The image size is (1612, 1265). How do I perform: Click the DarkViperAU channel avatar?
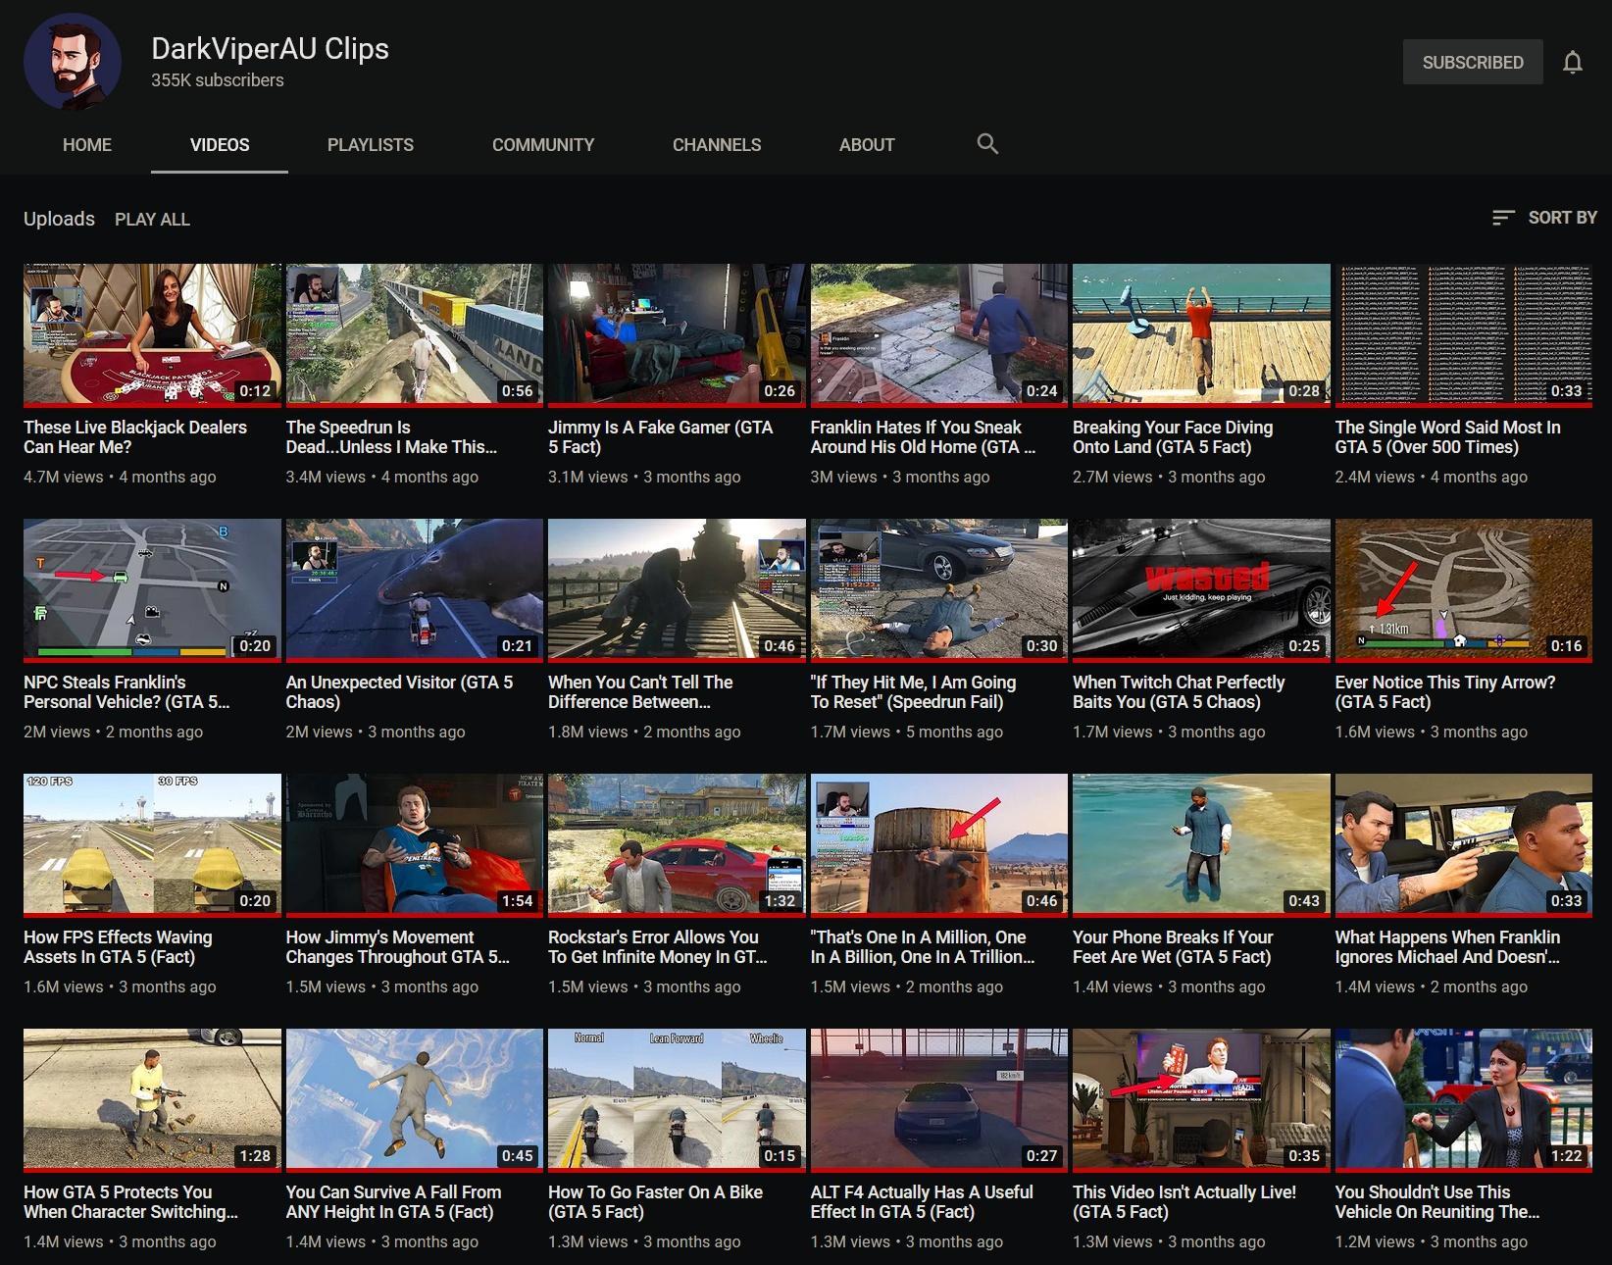[73, 62]
